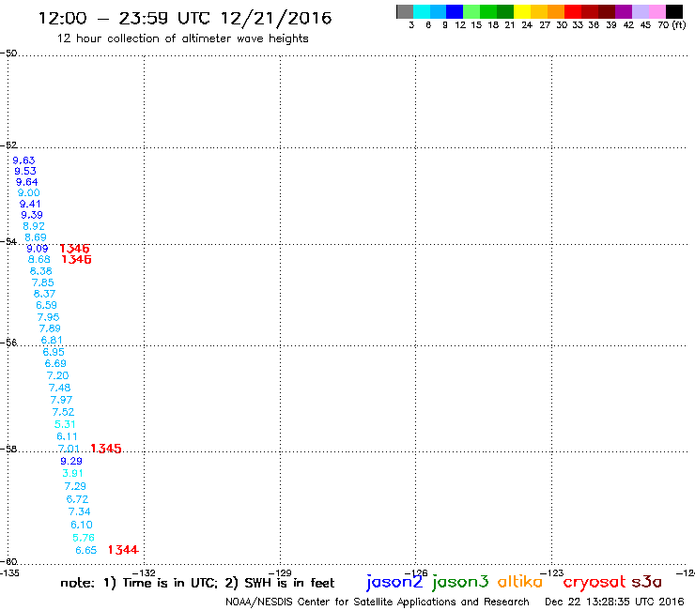Click the wave height value 6.81

click(52, 341)
